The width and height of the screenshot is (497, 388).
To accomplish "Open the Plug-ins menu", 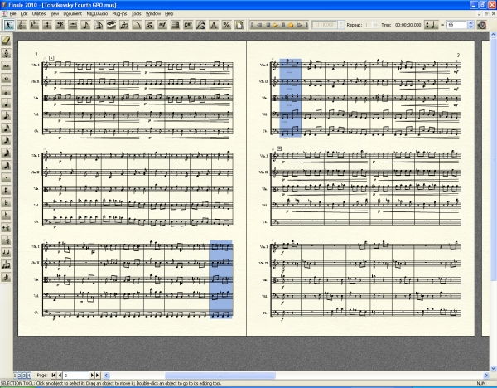I will pos(119,13).
